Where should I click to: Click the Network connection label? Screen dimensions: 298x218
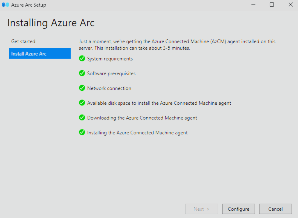[109, 88]
